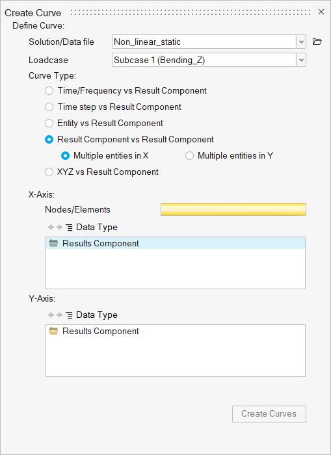The height and width of the screenshot is (455, 331).
Task: Click Y-Axis back arrow icon
Action: coord(51,315)
